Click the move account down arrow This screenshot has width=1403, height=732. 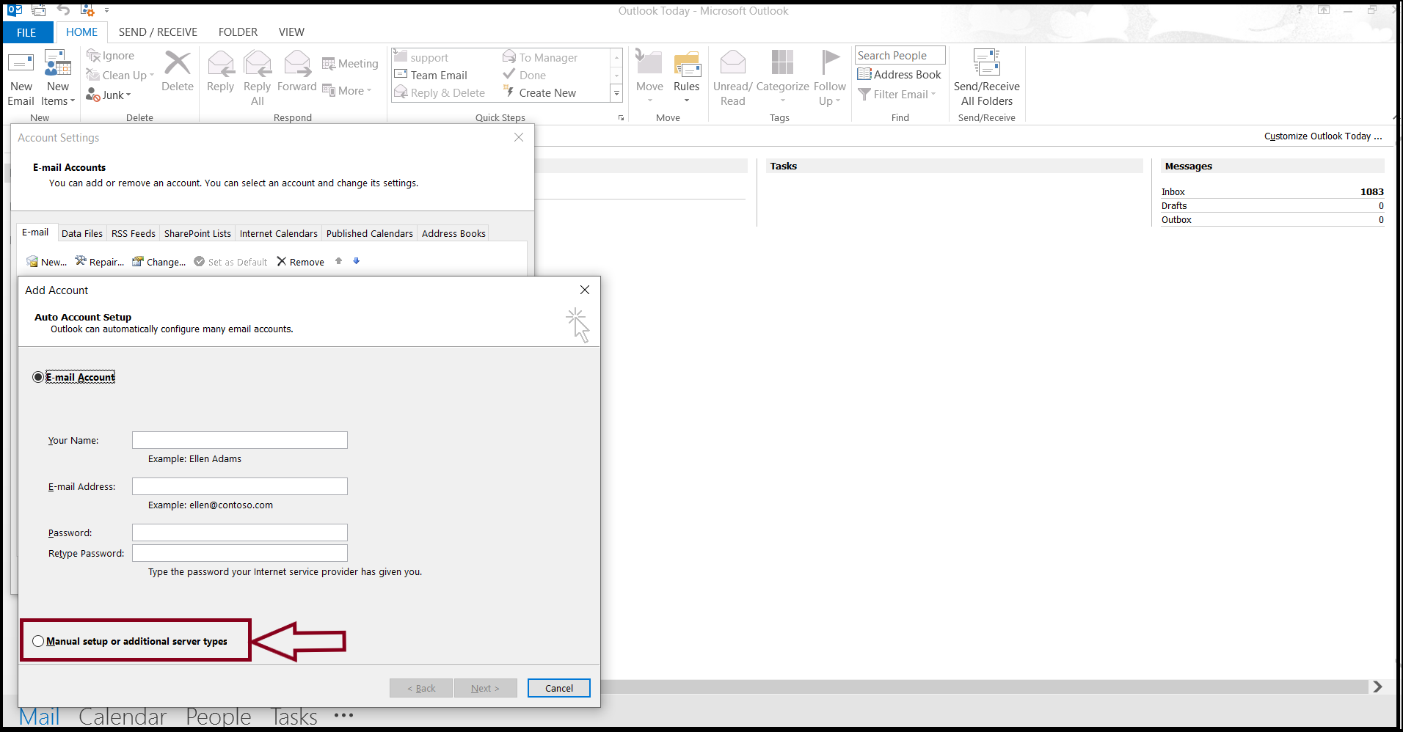(x=357, y=261)
